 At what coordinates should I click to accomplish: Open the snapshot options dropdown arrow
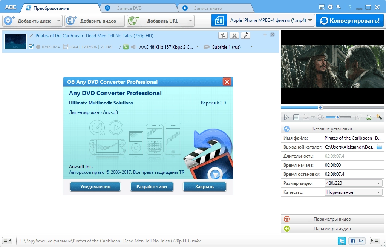pos(313,118)
